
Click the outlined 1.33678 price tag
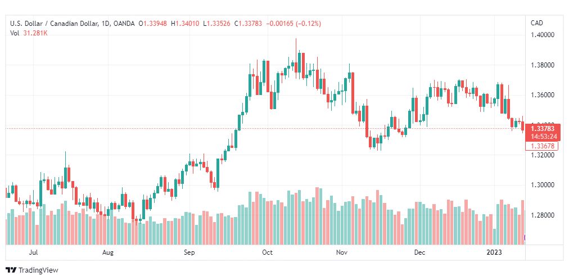(x=542, y=146)
